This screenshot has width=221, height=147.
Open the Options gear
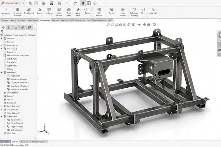[x=95, y=3]
